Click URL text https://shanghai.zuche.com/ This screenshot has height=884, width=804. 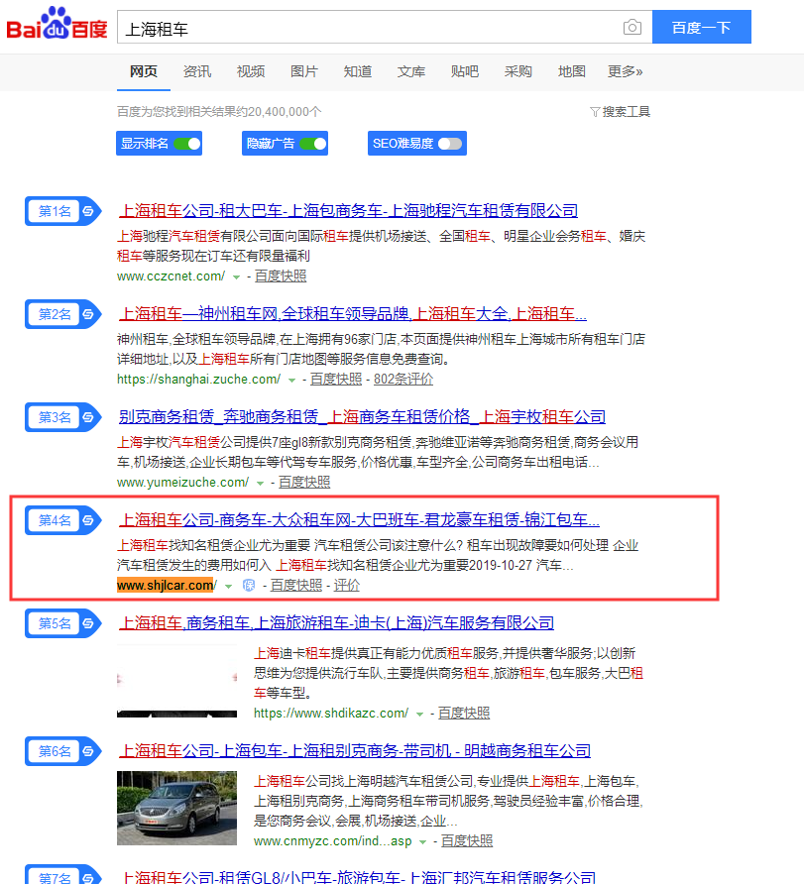198,380
